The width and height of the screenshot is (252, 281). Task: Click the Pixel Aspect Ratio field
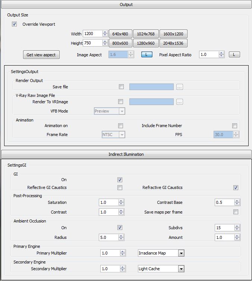click(209, 54)
